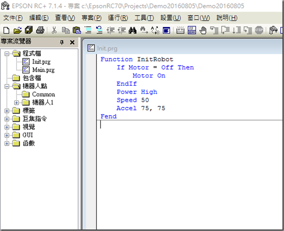This screenshot has width=284, height=231.
Task: Click the Find Next binoculars-with-arrow icon
Action: (x=144, y=30)
